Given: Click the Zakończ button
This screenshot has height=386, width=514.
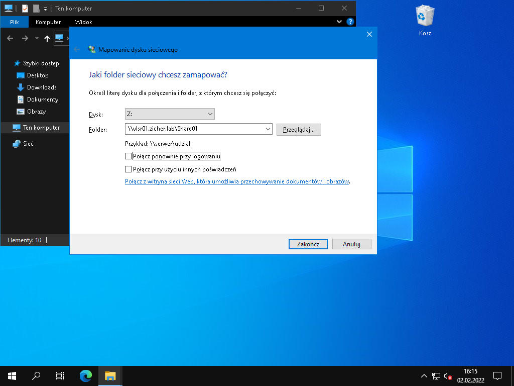Looking at the screenshot, I should [308, 244].
